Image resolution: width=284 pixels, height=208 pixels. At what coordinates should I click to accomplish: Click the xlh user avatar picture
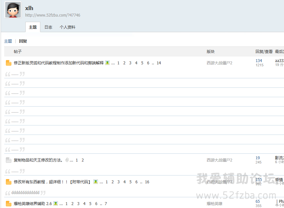click(13, 10)
